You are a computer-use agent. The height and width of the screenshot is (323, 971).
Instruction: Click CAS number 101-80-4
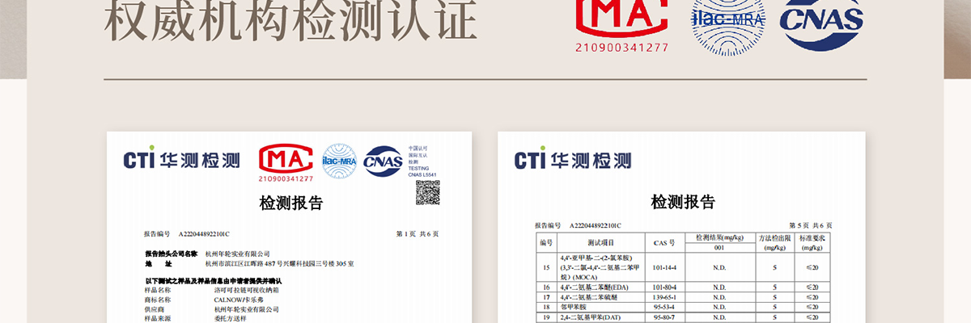pyautogui.click(x=664, y=287)
